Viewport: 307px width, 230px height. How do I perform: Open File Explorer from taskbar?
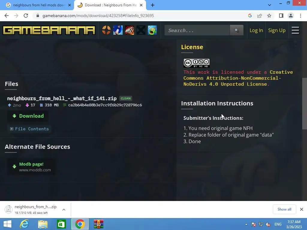pos(43,224)
